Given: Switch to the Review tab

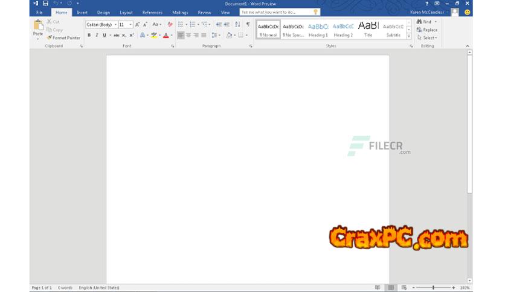Looking at the screenshot, I should click(x=204, y=12).
